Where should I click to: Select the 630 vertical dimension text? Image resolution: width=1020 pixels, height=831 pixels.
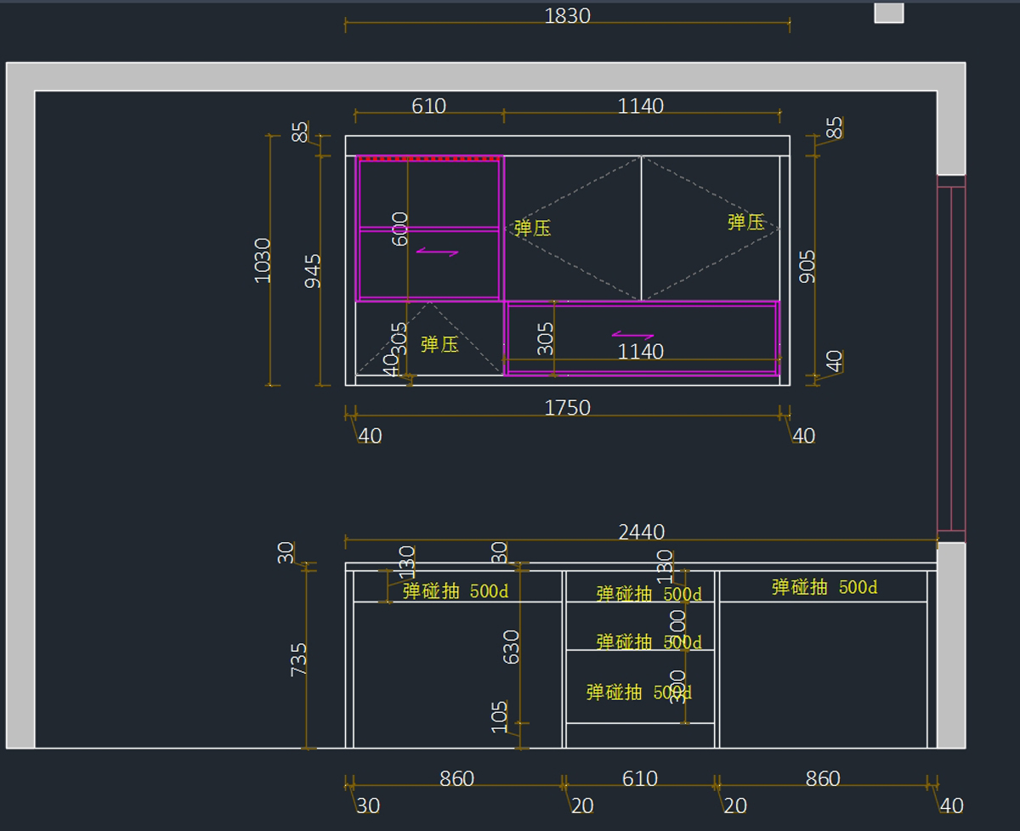(x=511, y=647)
